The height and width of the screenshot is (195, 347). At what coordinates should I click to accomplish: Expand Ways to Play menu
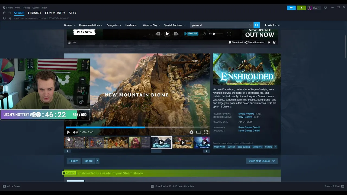point(152,25)
